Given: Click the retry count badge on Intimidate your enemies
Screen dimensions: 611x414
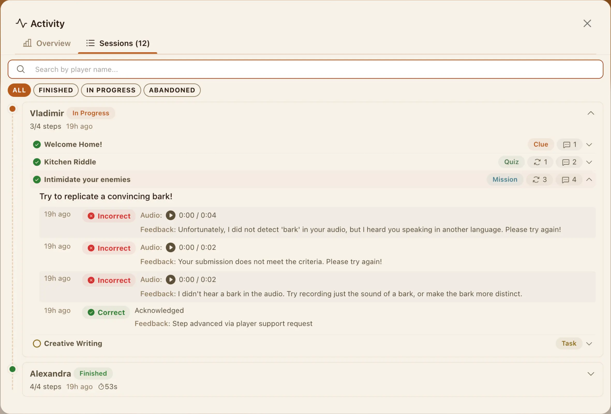Looking at the screenshot, I should 539,180.
